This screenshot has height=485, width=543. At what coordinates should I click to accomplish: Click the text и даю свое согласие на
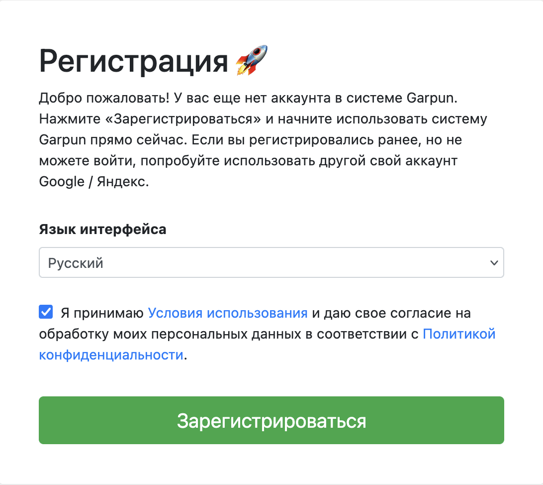[391, 313]
